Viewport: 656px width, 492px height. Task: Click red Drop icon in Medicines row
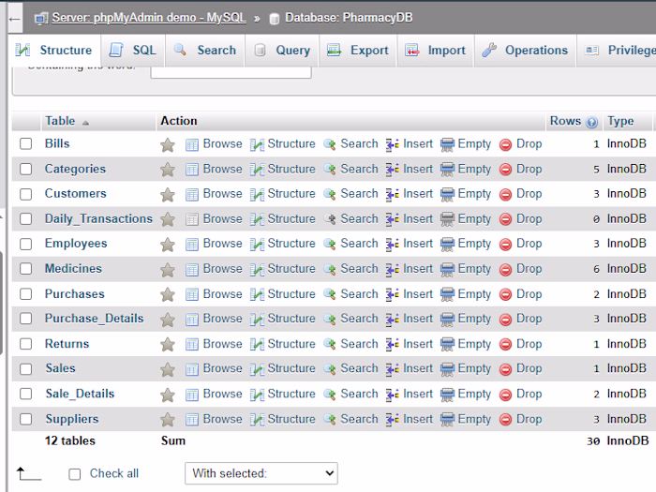[x=505, y=270]
